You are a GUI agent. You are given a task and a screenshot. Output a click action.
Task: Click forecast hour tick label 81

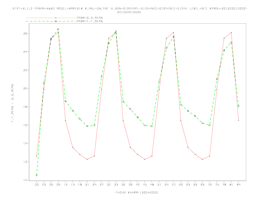click(231, 185)
